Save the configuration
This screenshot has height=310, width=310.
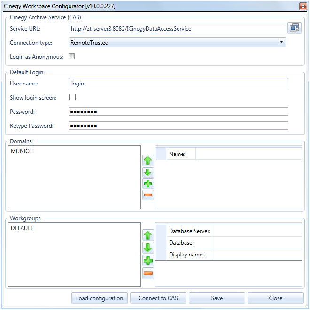pos(217,298)
